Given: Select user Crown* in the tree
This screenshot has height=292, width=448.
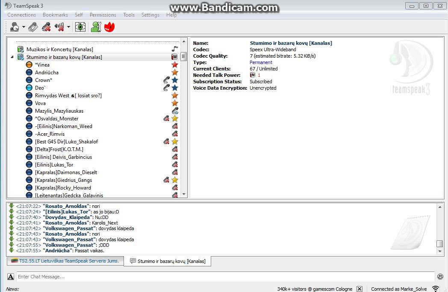Looking at the screenshot, I should 44,80.
